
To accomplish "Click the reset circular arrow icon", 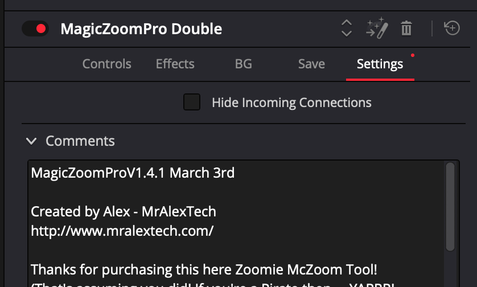I will point(452,28).
